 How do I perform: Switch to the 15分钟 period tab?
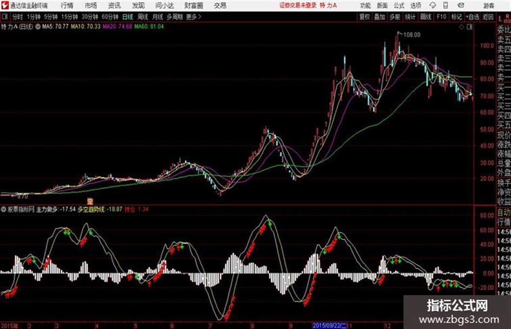coord(69,17)
